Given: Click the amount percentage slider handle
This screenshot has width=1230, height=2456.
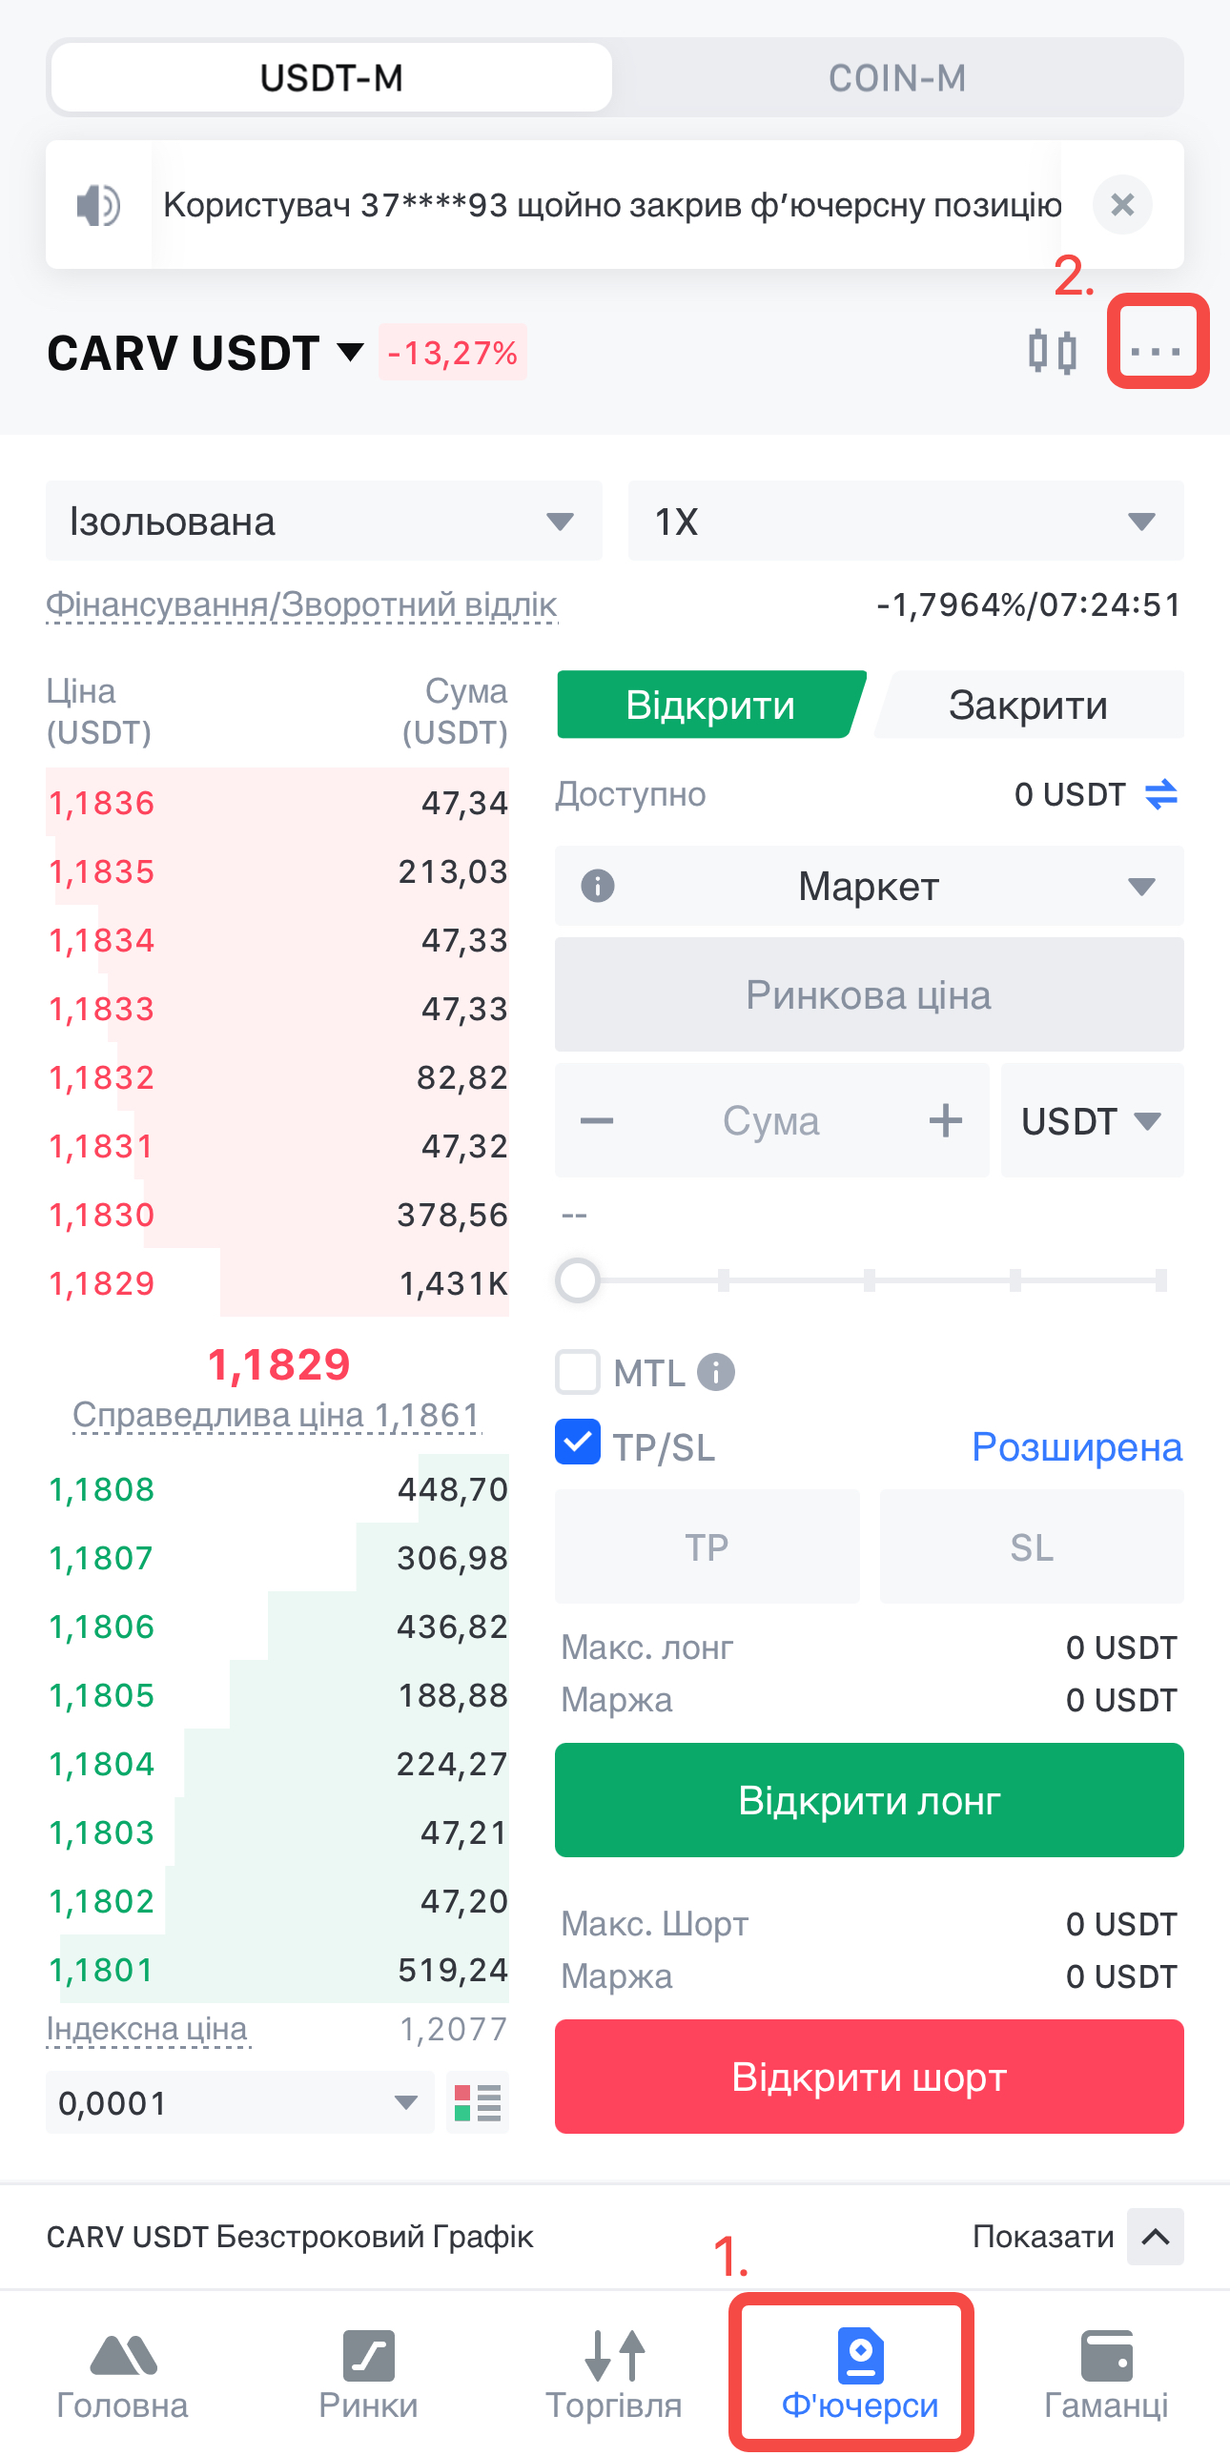Looking at the screenshot, I should [x=578, y=1280].
